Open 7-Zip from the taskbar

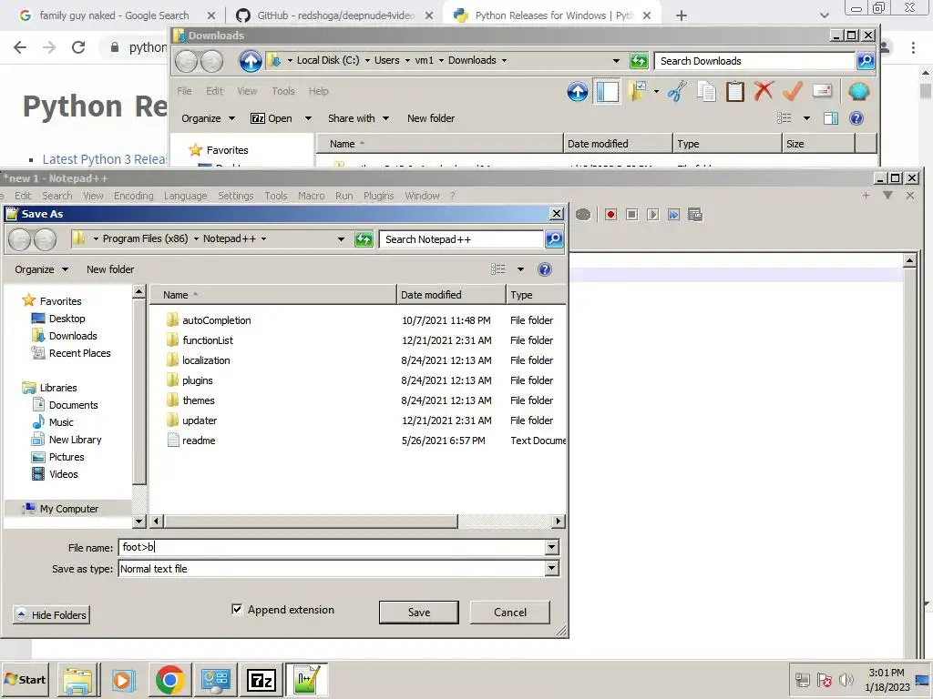pyautogui.click(x=261, y=679)
